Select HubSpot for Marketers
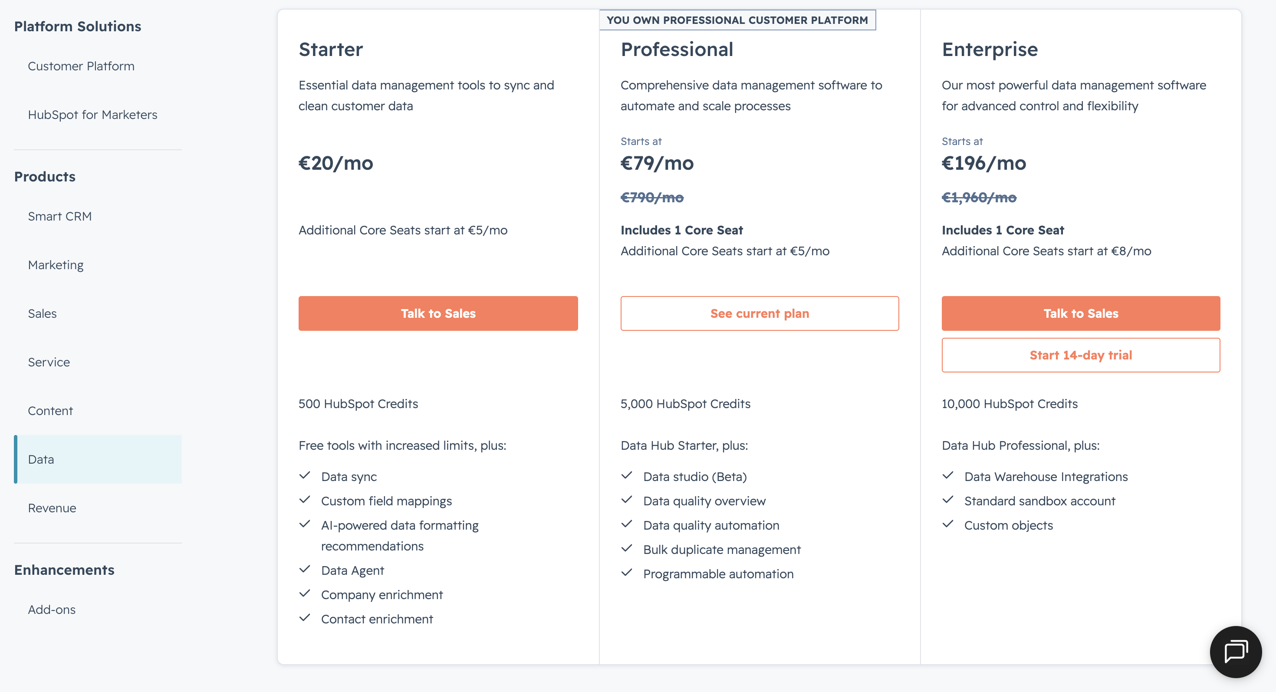 92,115
